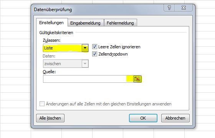Screen dimensions: 215x138
Task: Close the Datenüberprüfung dialog with X
Action: 184,8
